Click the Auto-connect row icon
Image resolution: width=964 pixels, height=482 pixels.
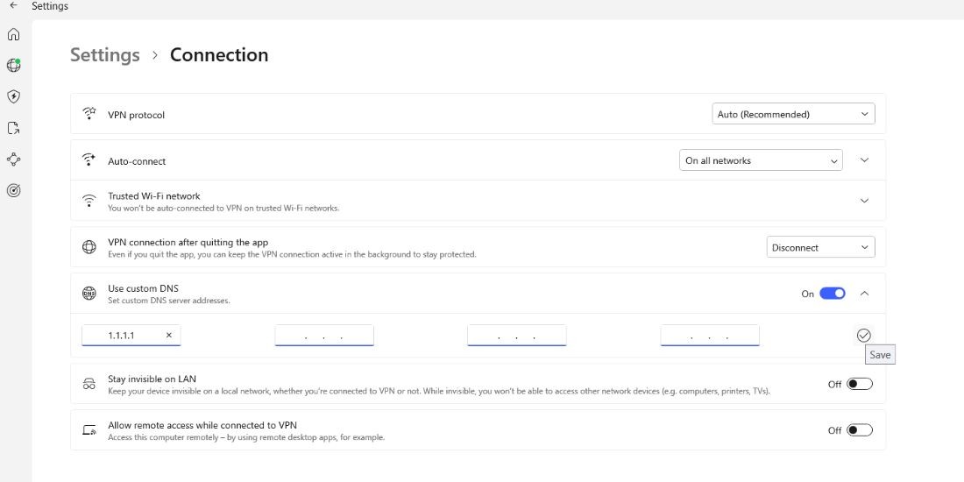click(x=89, y=160)
